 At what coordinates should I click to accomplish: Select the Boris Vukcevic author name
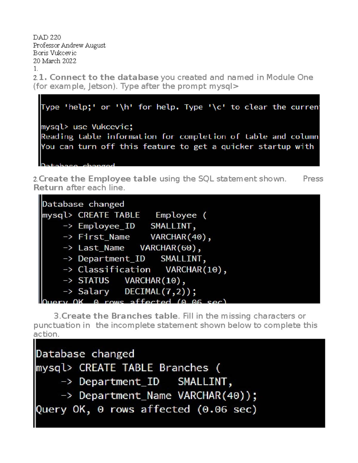coord(55,53)
